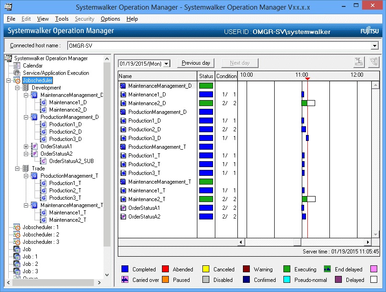Collapse the Trade project node

click(x=17, y=168)
